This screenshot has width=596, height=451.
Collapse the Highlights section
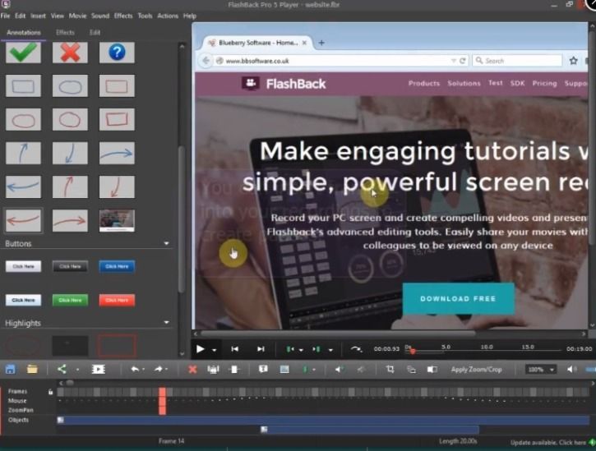(x=166, y=322)
